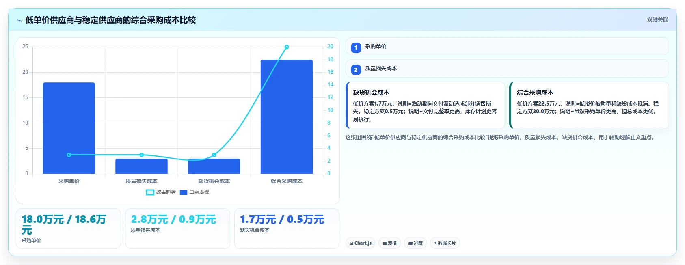Click the 综合采购成本 bar in chart
The image size is (685, 265).
click(287, 116)
